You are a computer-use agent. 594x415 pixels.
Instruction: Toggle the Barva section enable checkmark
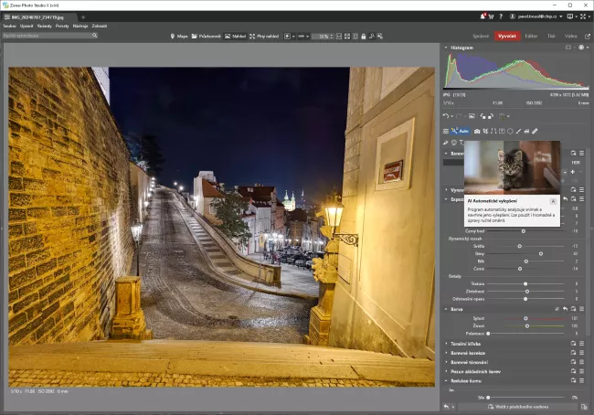(x=557, y=309)
